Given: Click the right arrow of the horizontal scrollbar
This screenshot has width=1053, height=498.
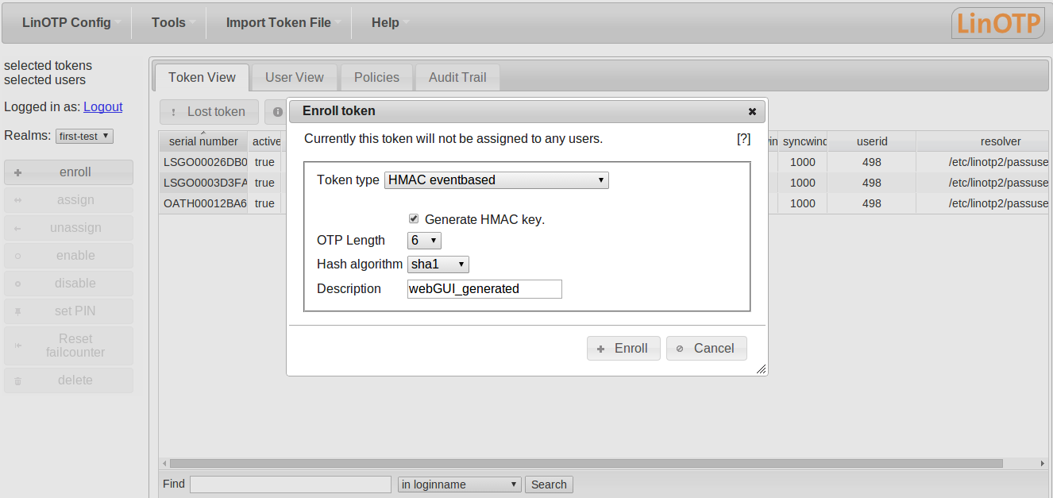Looking at the screenshot, I should pyautogui.click(x=1043, y=463).
